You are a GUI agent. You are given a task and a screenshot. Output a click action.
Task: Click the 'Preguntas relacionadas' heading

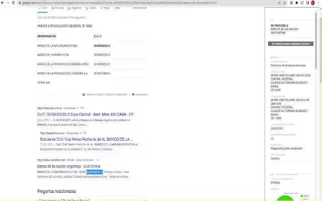(57, 191)
